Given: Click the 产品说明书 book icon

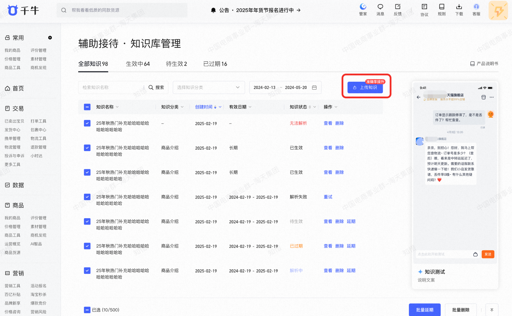Looking at the screenshot, I should coord(472,64).
